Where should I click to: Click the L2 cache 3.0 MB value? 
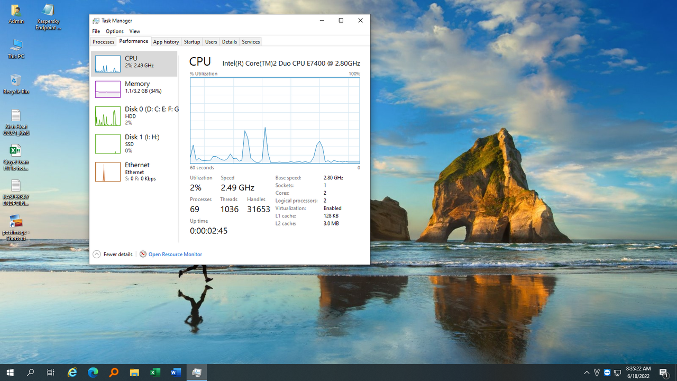click(x=331, y=224)
